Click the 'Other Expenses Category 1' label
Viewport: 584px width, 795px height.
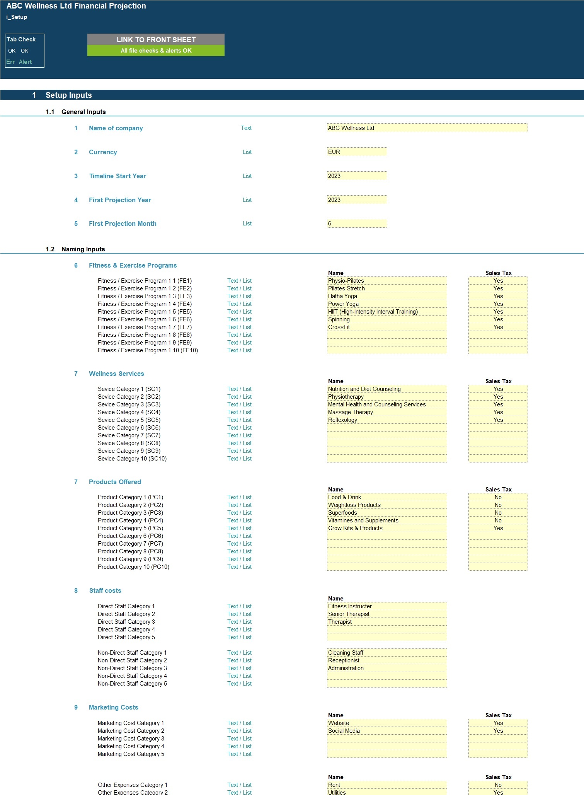133,785
